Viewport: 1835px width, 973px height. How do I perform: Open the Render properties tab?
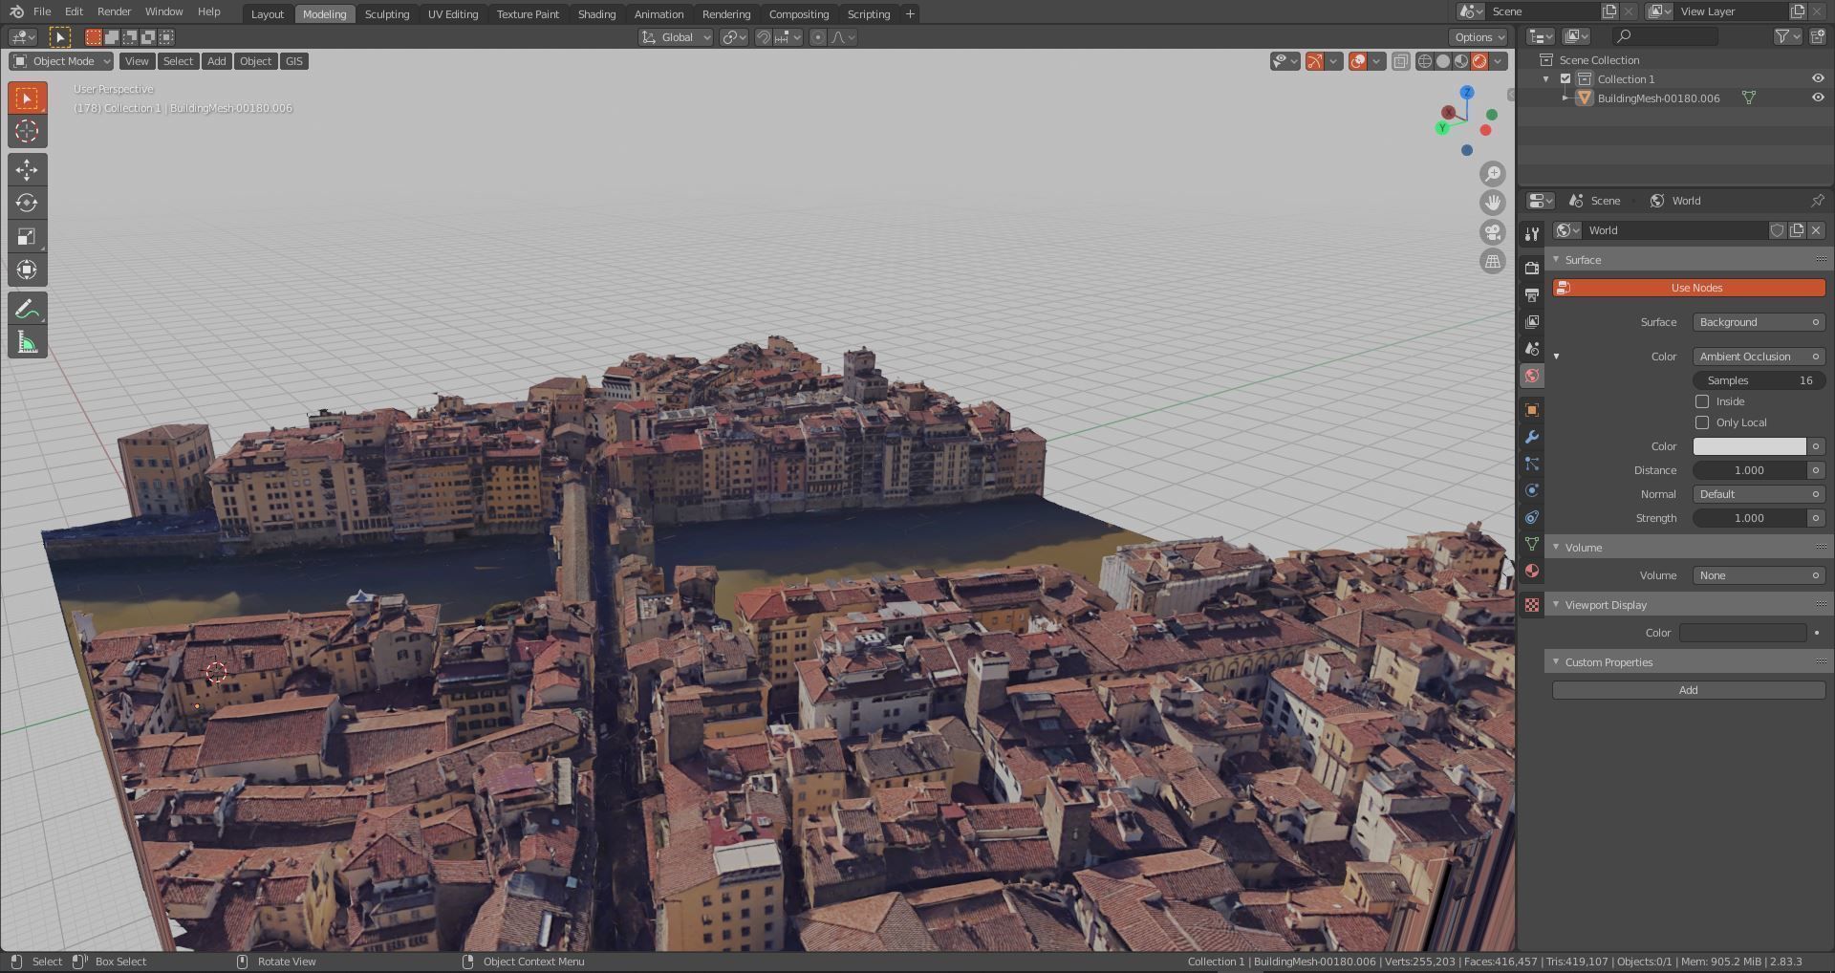click(x=1532, y=269)
